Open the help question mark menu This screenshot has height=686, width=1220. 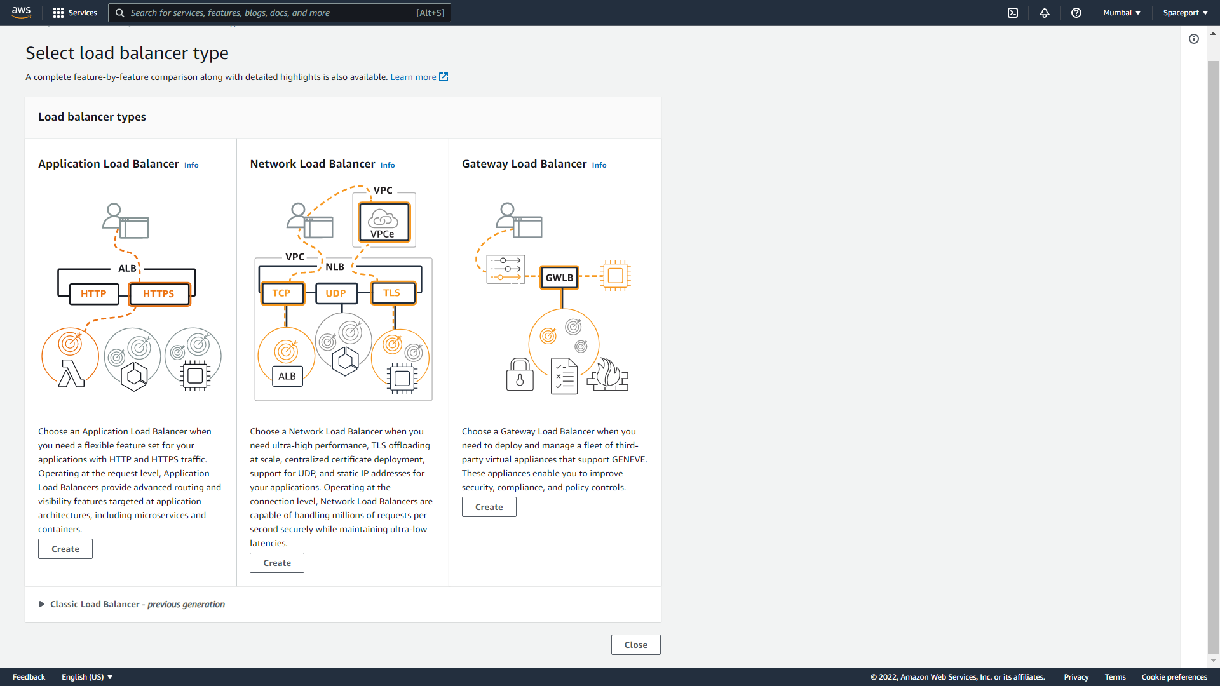click(1076, 13)
